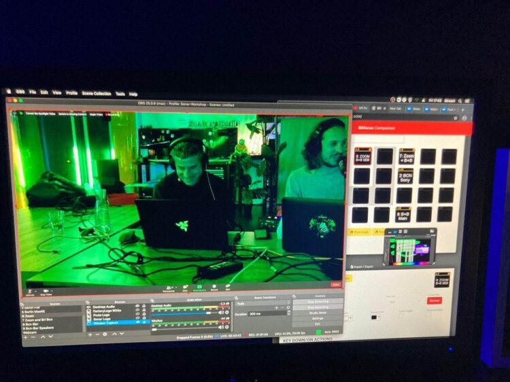Toggle visibility of Desktop Audio source
This screenshot has height=382, width=510.
(x=137, y=307)
